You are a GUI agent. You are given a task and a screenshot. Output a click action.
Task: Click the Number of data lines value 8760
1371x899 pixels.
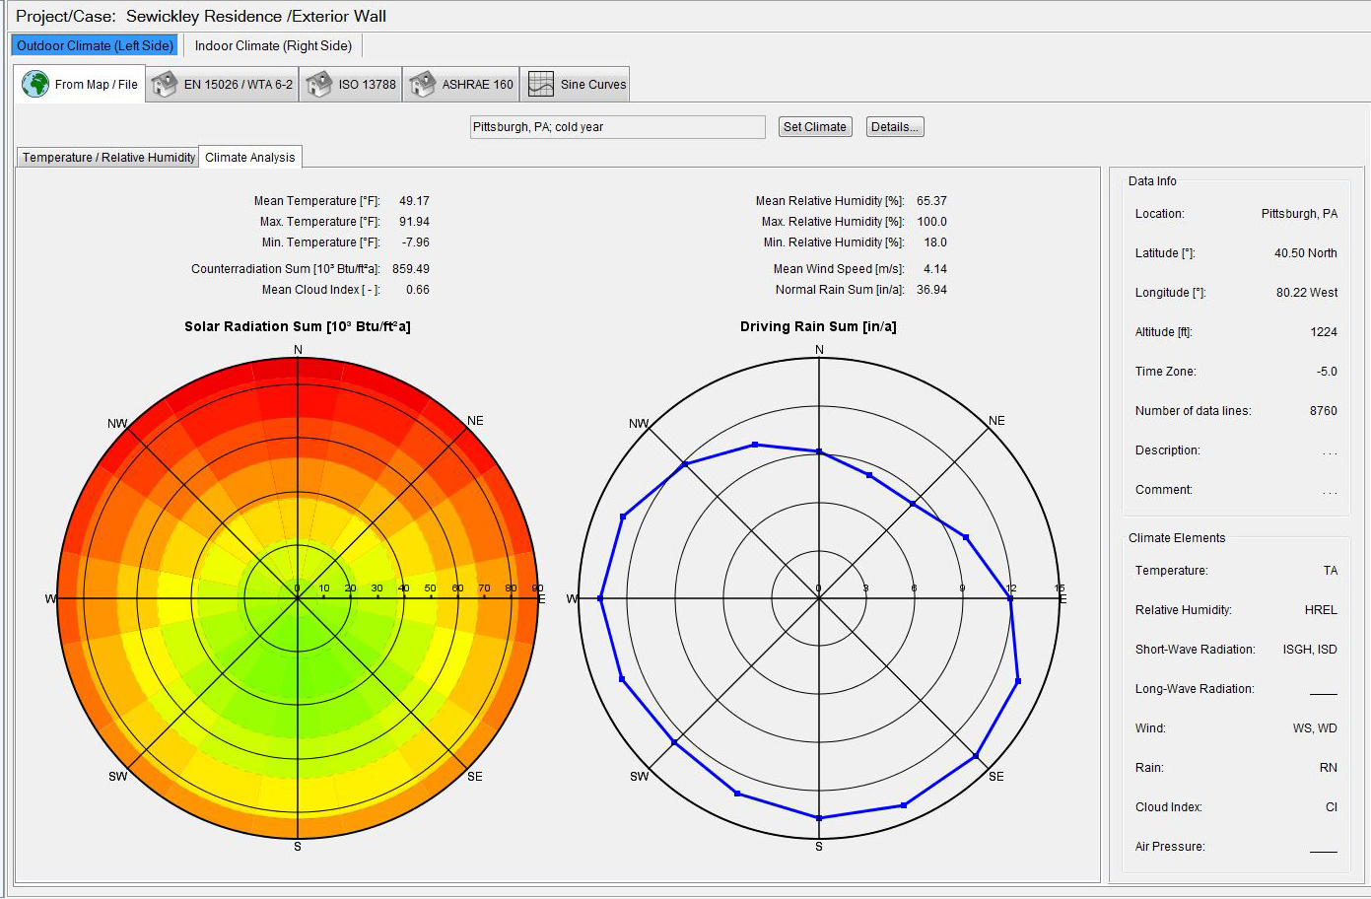point(1323,411)
